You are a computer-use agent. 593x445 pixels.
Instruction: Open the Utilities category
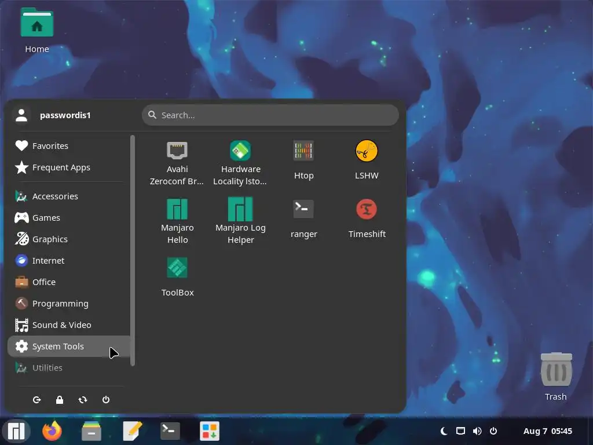point(69,368)
